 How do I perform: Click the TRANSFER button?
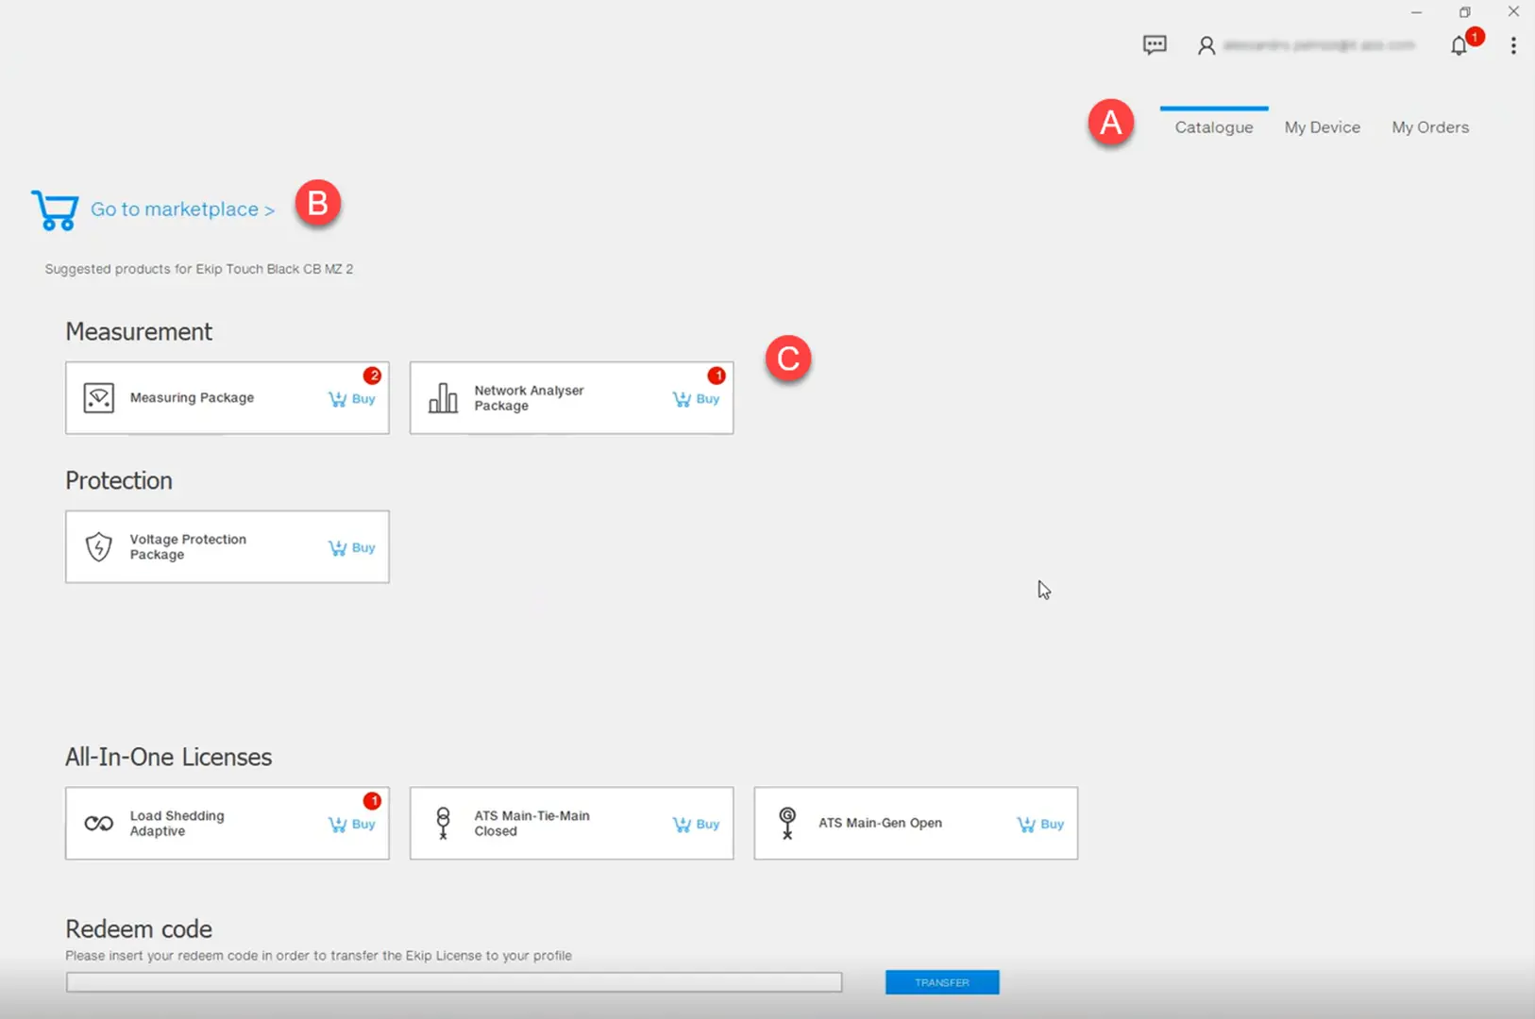941,982
